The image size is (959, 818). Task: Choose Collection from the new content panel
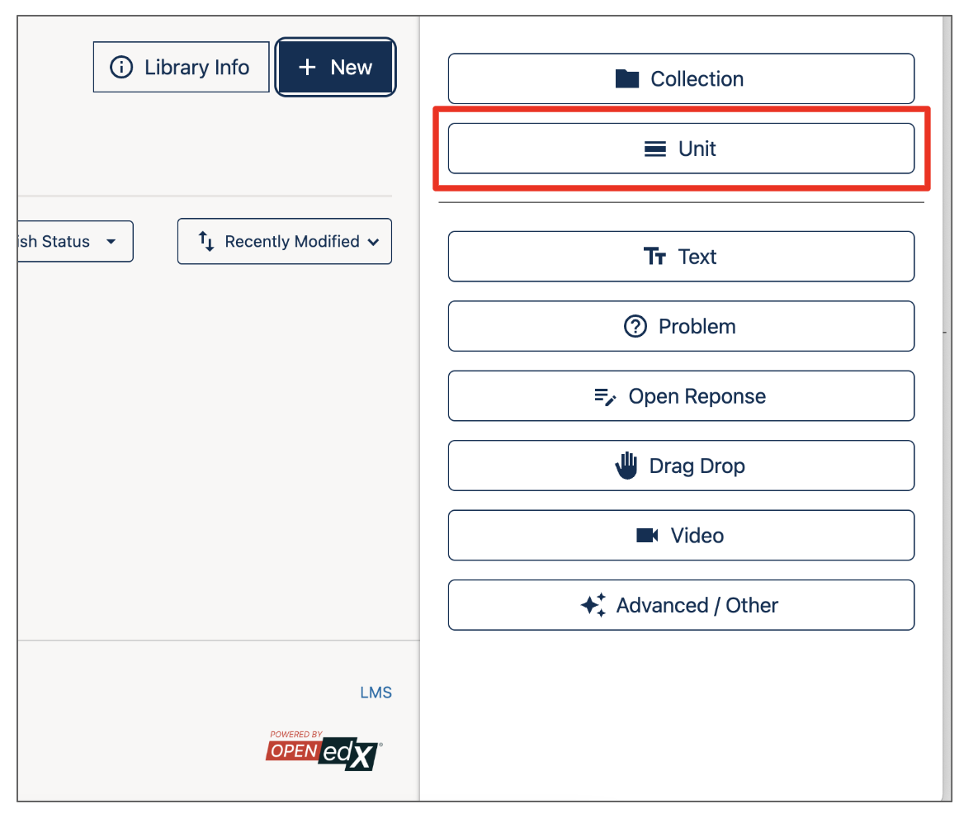[681, 78]
